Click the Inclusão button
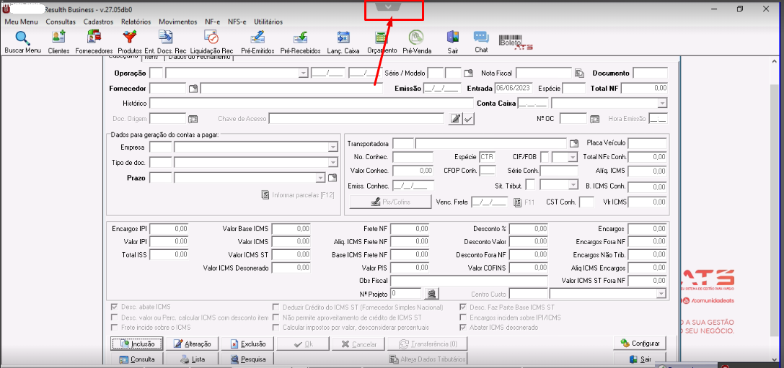The image size is (784, 368). 136,344
